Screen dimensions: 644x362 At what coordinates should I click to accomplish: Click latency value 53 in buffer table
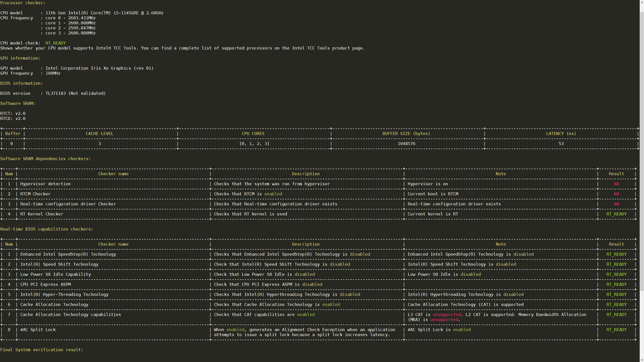[x=561, y=144]
